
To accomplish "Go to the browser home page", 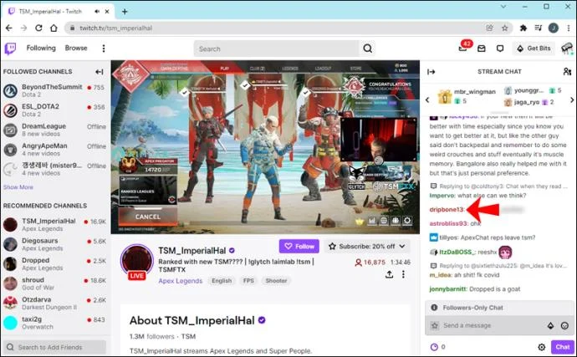I will 54,28.
